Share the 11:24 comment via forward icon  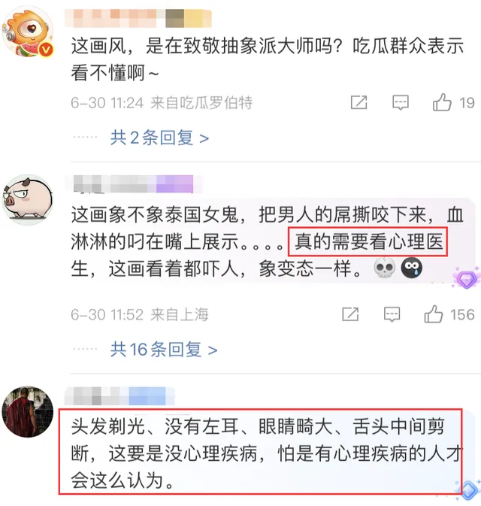point(358,102)
